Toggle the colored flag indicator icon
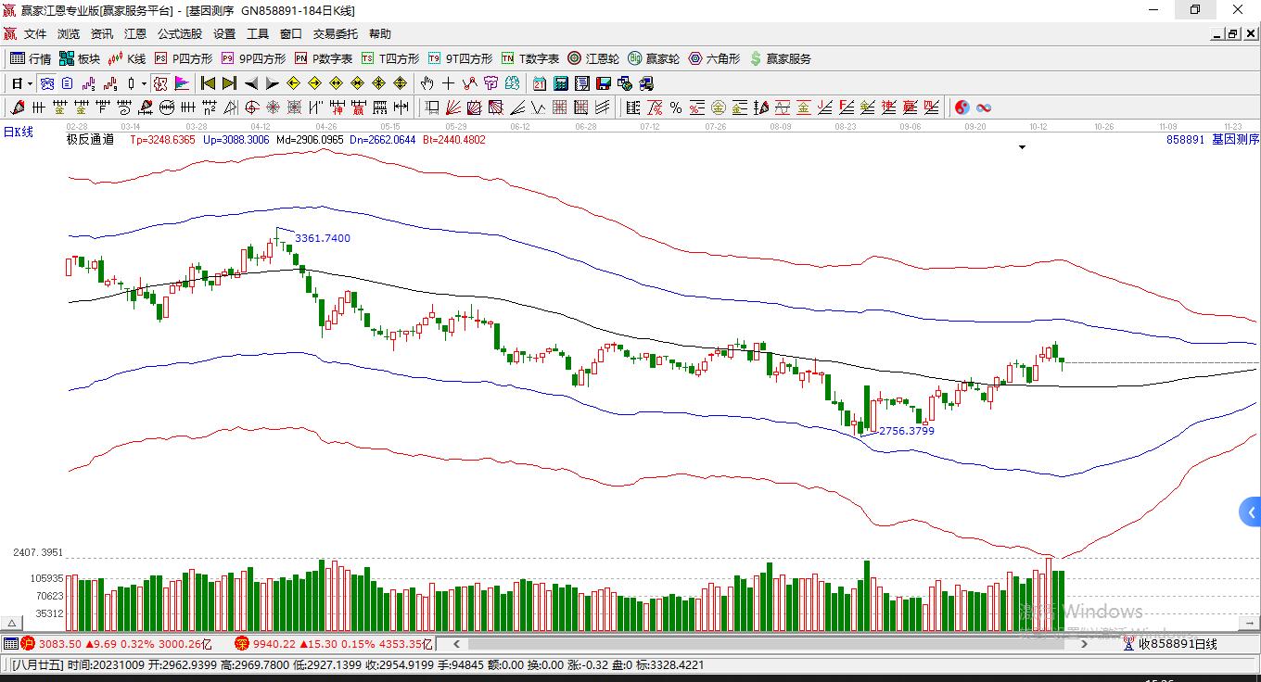The height and width of the screenshot is (682, 1261). pyautogui.click(x=182, y=83)
